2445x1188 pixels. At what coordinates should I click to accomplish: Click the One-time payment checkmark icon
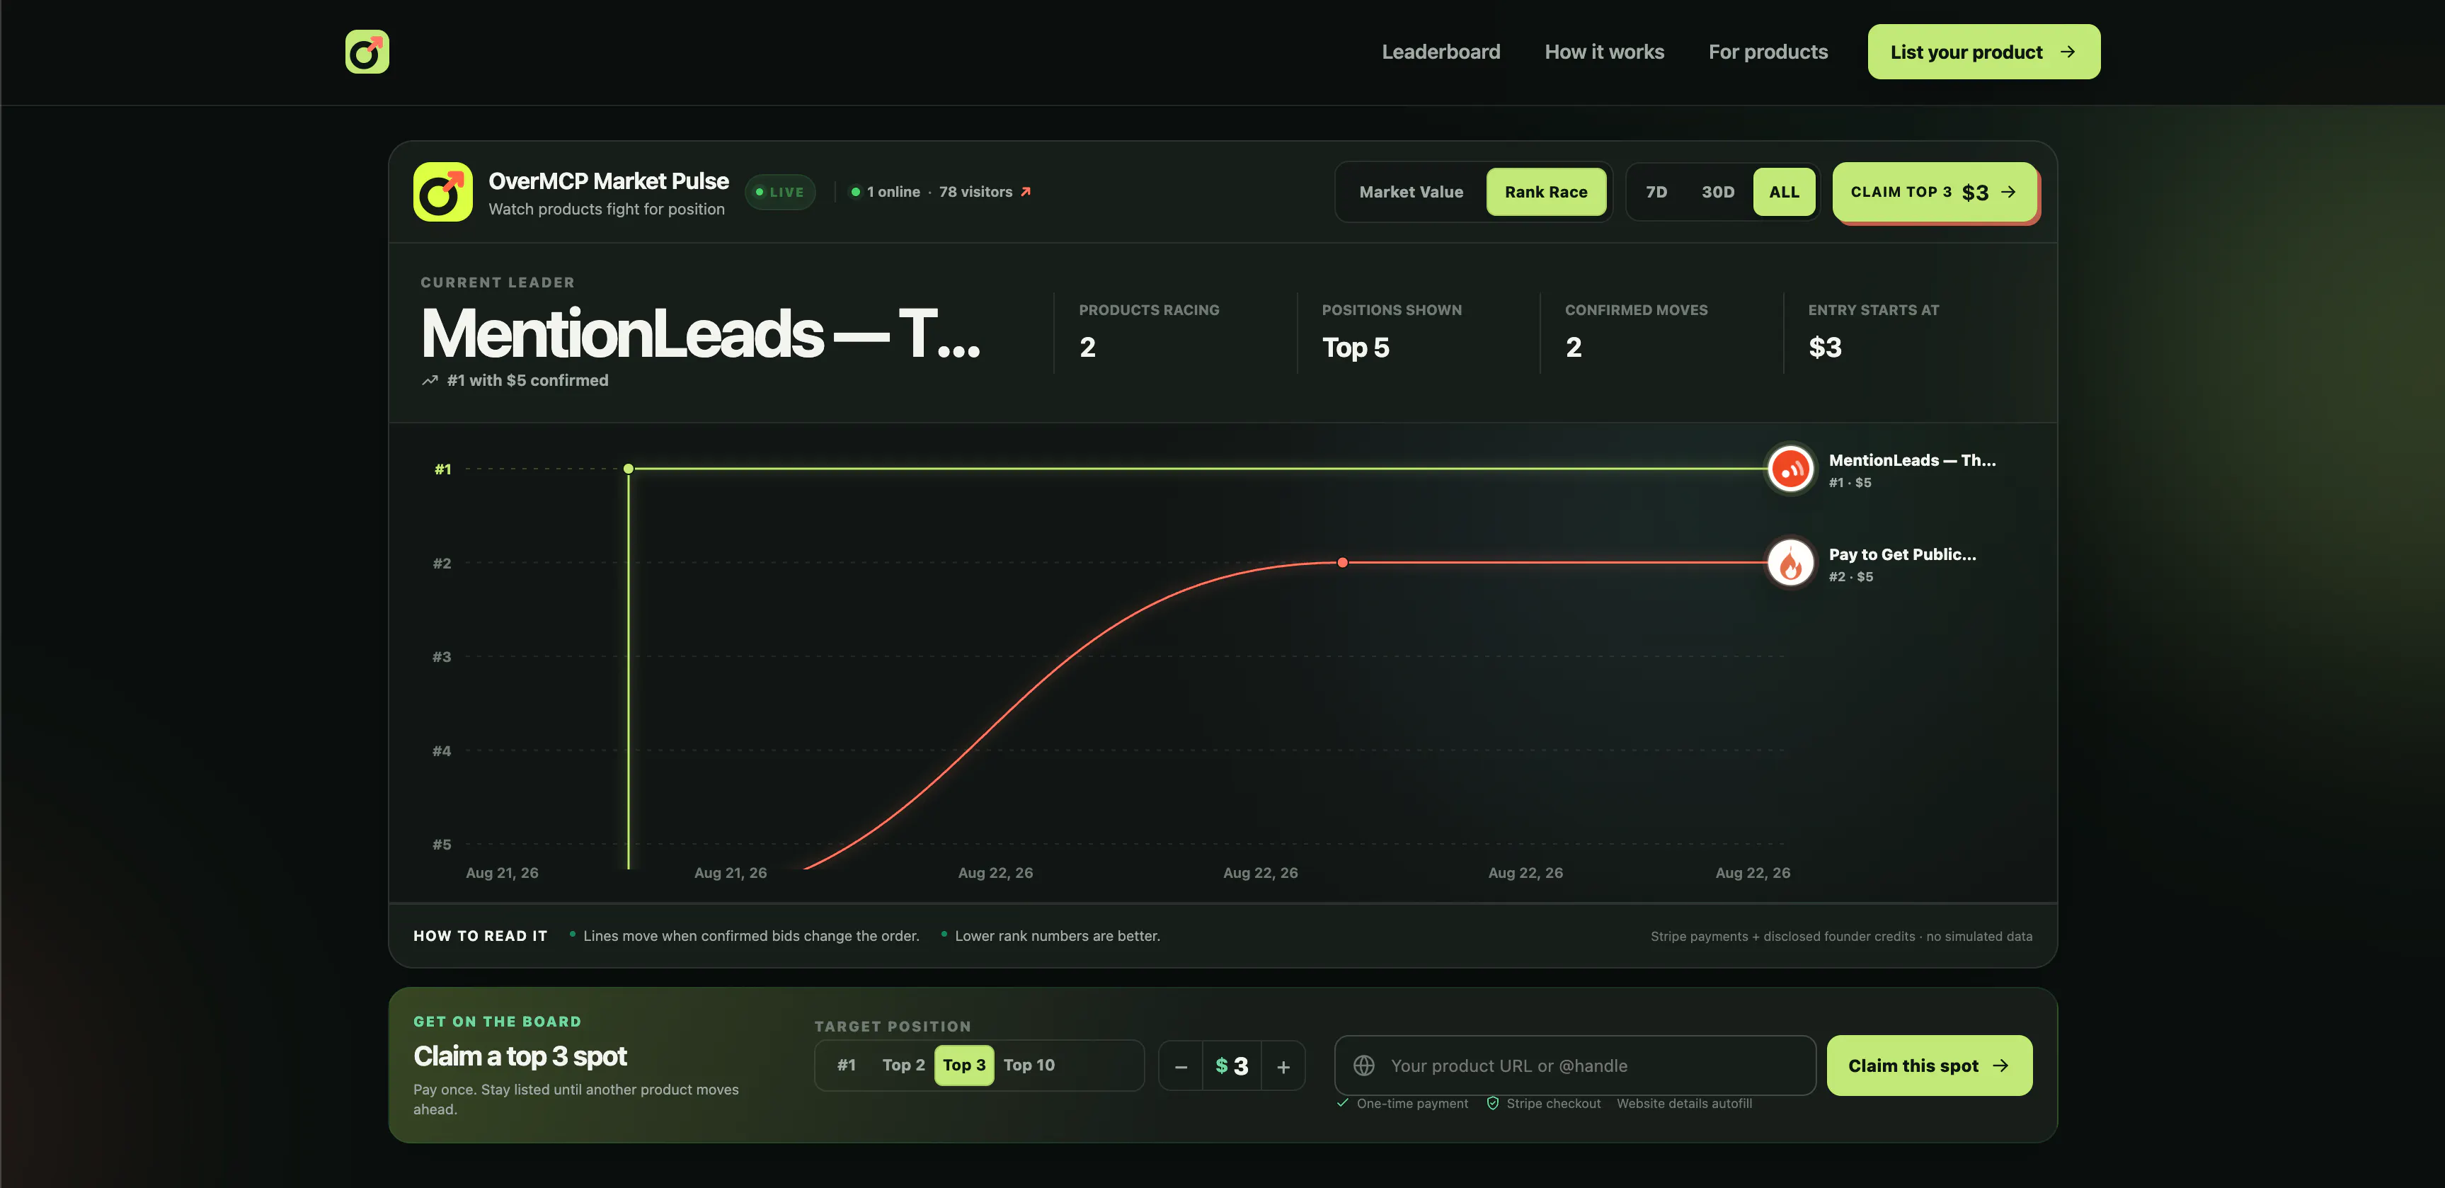pyautogui.click(x=1342, y=1104)
